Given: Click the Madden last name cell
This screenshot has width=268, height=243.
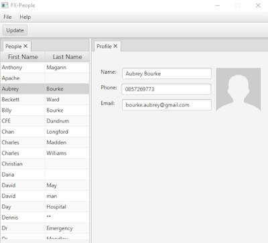Looking at the screenshot, I should pos(67,143).
